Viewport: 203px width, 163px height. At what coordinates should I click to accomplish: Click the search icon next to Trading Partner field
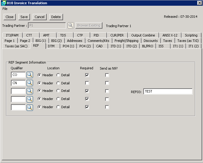click(70, 26)
